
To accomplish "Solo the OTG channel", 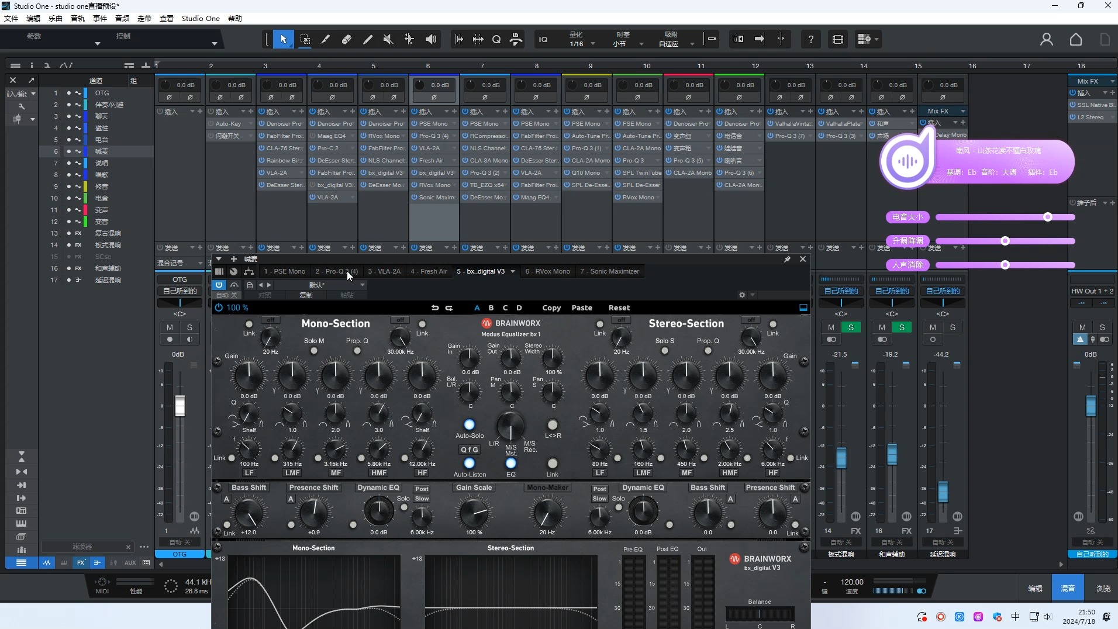I will [x=189, y=327].
